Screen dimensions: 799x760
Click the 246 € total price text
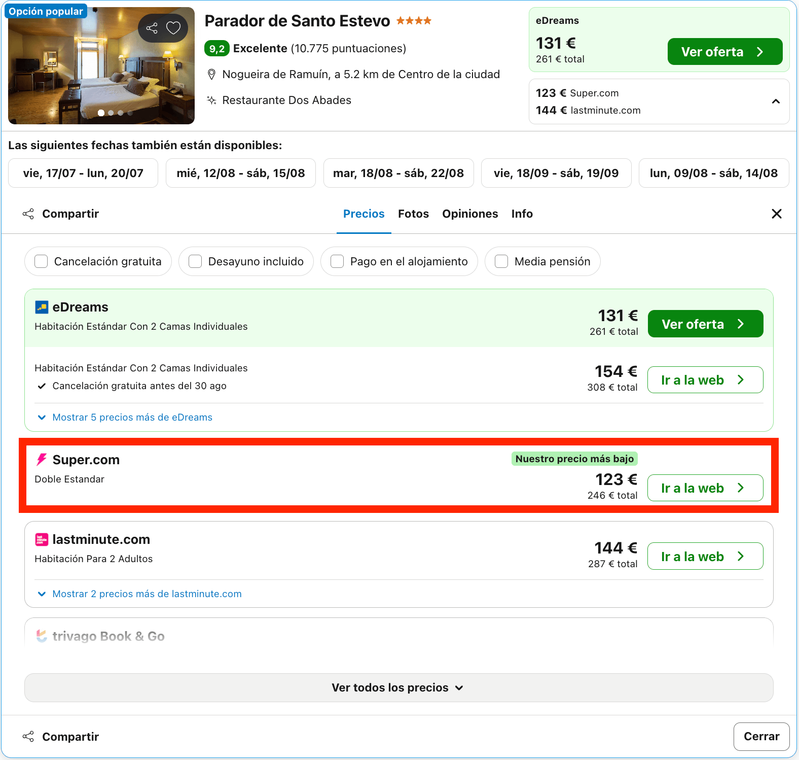(x=612, y=495)
